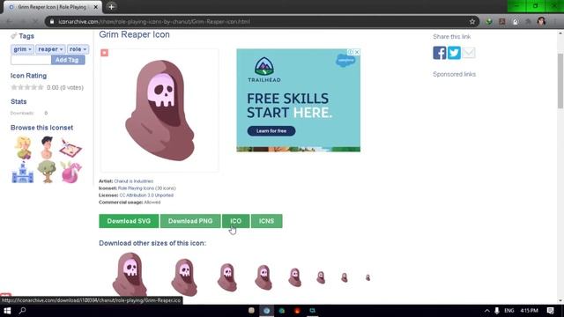This screenshot has height=317, width=564.
Task: Show hidden system tray icons
Action: pos(486,311)
